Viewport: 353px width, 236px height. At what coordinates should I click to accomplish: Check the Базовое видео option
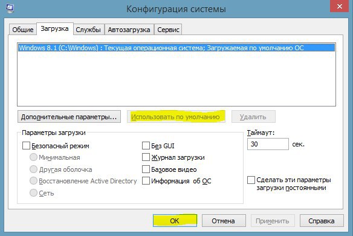[x=146, y=169]
